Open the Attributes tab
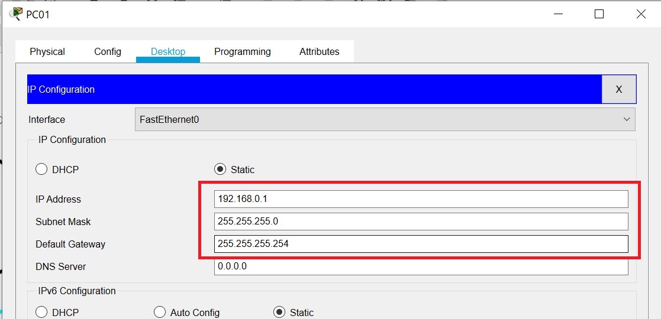 320,51
